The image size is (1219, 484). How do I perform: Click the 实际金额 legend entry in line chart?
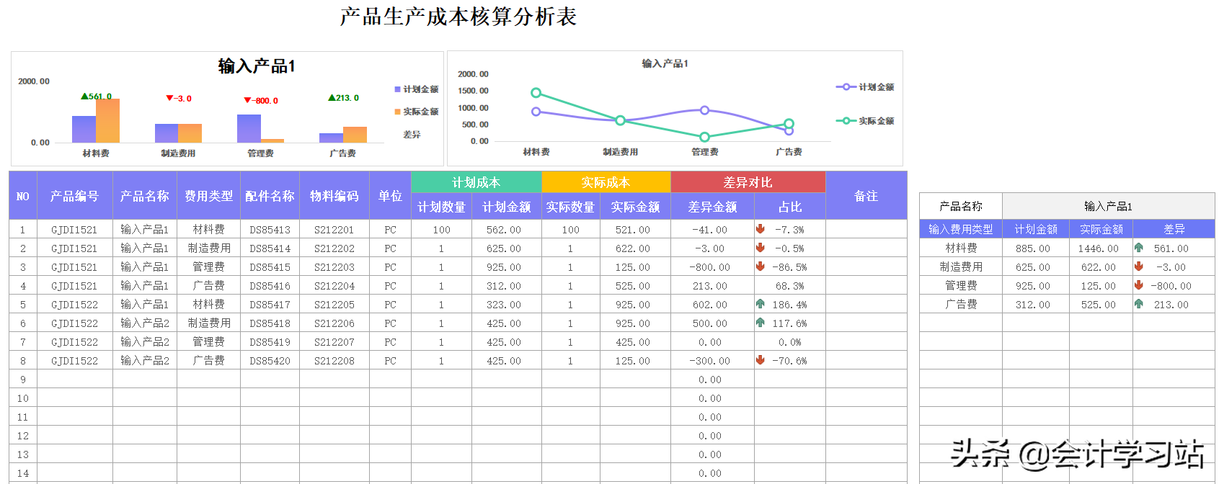click(x=864, y=121)
